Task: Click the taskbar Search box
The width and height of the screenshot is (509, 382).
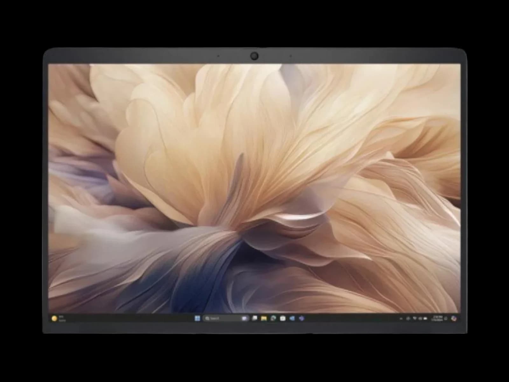Action: (x=226, y=318)
